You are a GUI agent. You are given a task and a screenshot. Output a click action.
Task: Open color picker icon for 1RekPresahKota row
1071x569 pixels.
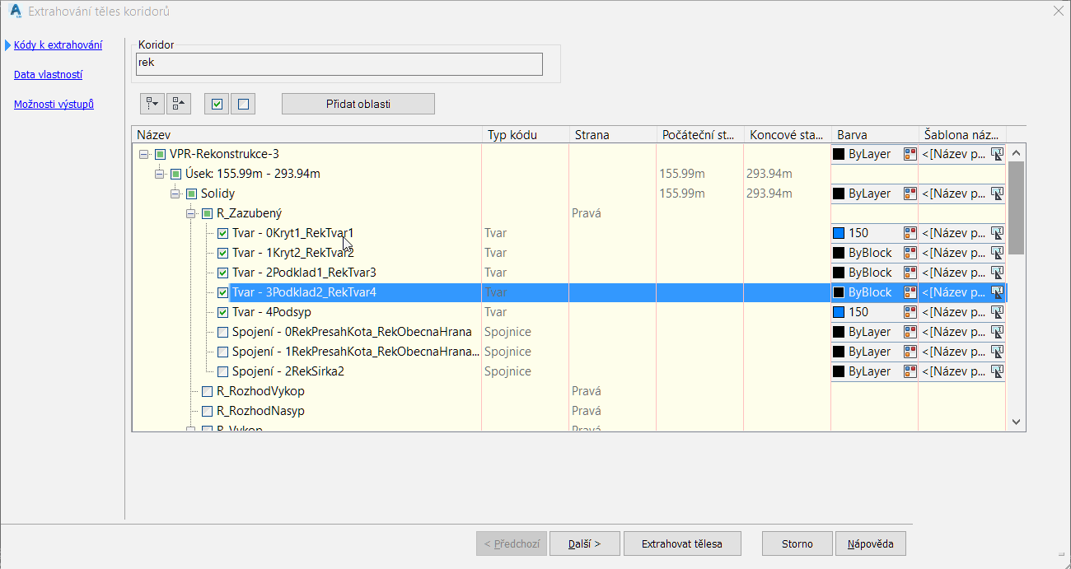point(910,352)
